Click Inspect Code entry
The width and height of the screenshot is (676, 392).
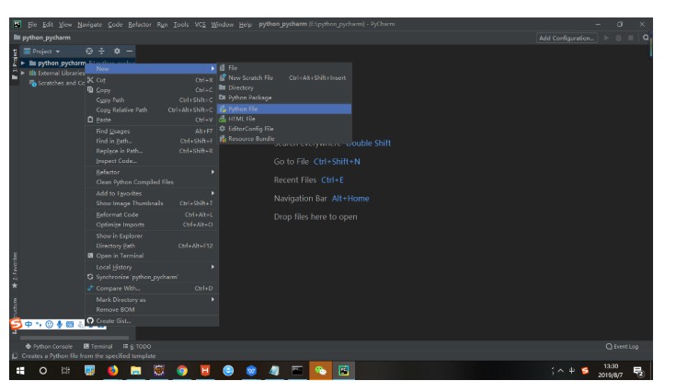152,160
